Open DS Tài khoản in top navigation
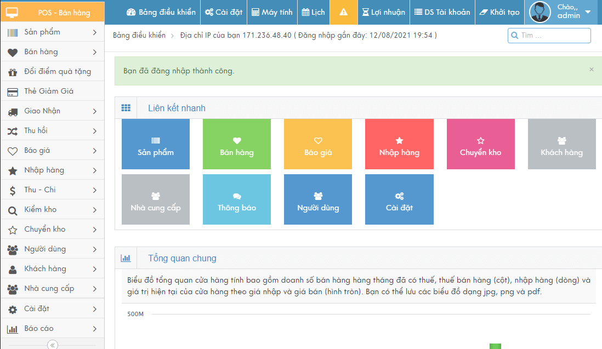 (x=442, y=12)
